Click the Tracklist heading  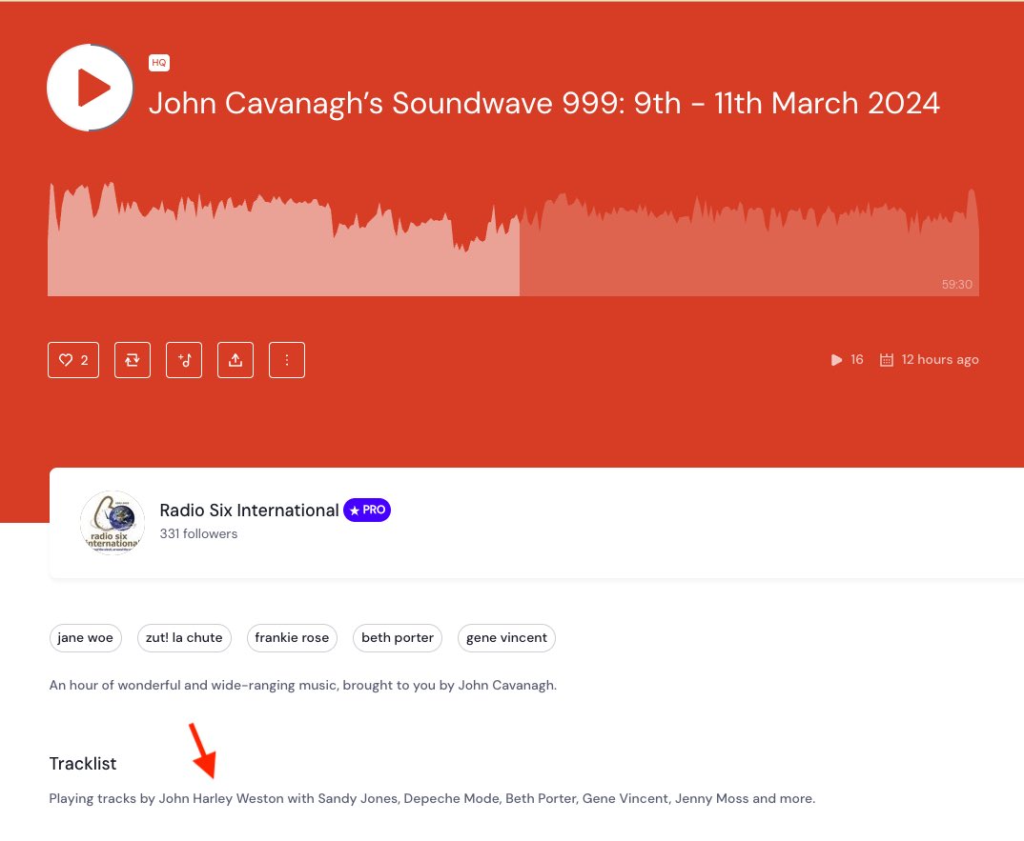83,763
